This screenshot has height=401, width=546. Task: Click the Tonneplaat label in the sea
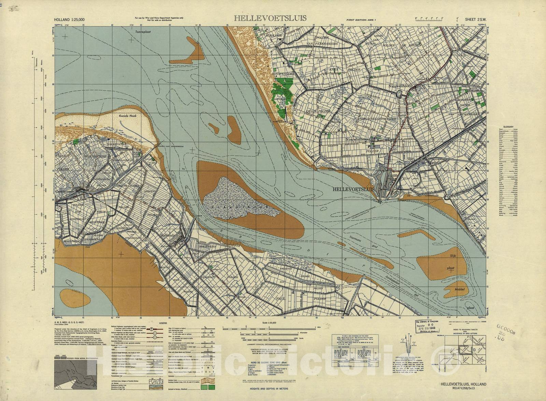[x=142, y=31]
